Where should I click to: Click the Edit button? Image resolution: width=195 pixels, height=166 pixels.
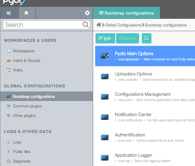[x=105, y=38]
